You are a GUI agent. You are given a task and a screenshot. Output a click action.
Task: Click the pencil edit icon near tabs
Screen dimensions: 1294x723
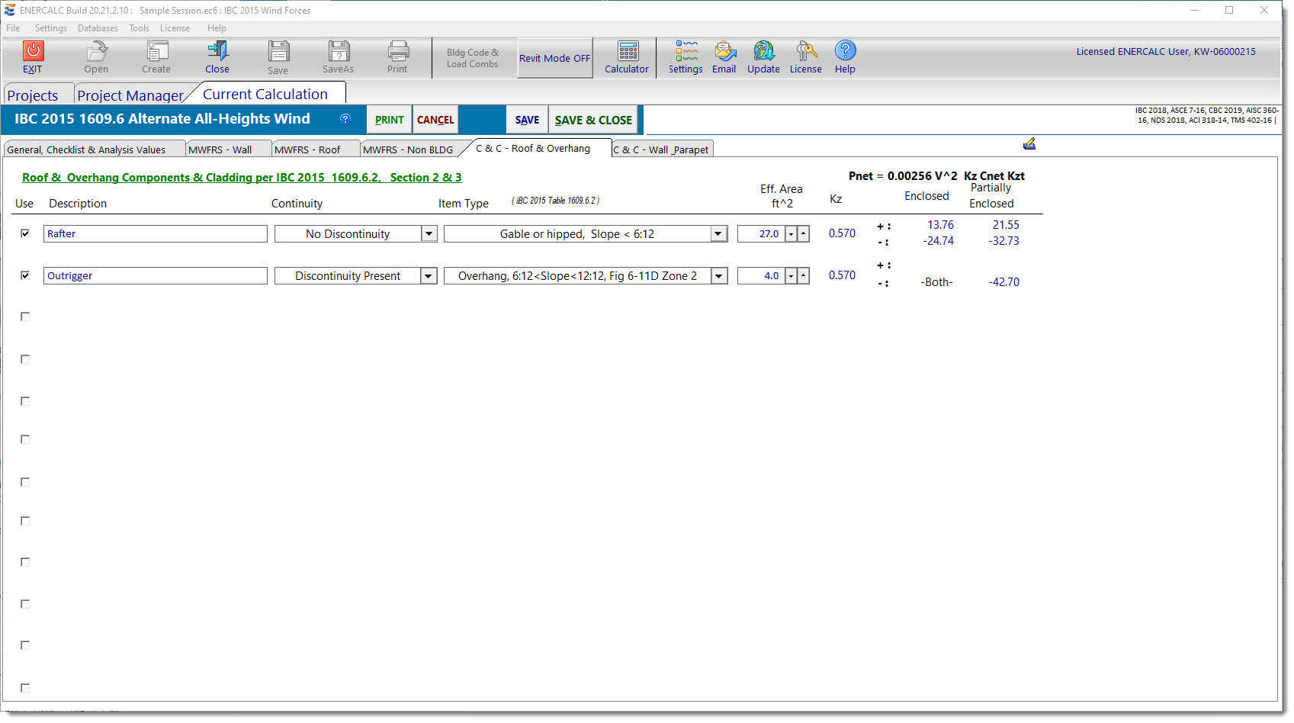pyautogui.click(x=1029, y=144)
